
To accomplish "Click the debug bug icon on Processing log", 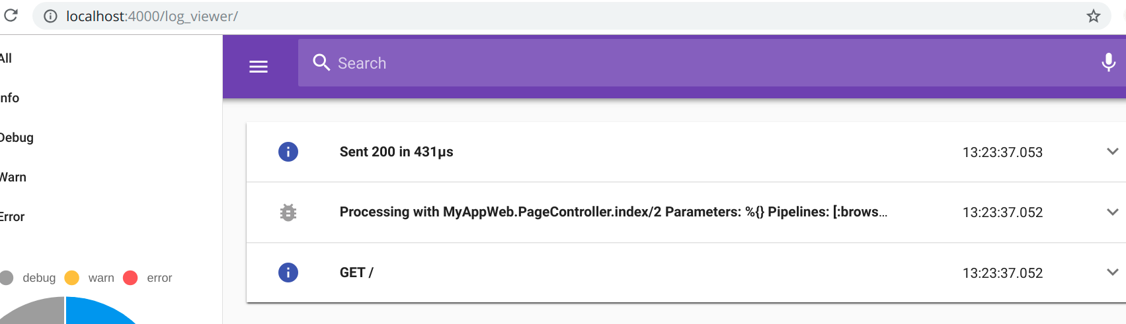I will point(288,212).
